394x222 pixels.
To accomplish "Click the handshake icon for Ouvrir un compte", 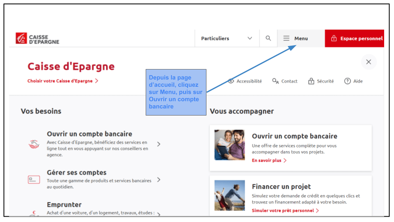I will click(34, 144).
